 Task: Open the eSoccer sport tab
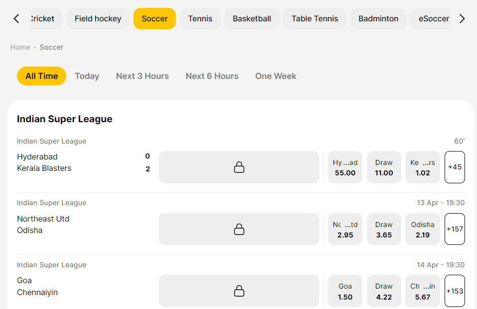click(x=431, y=18)
